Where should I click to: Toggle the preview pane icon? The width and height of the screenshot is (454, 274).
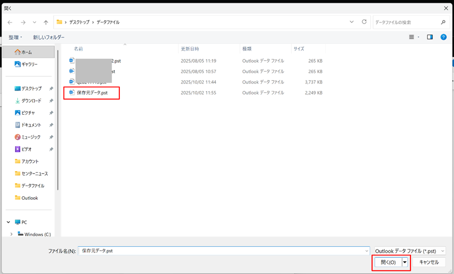click(430, 37)
